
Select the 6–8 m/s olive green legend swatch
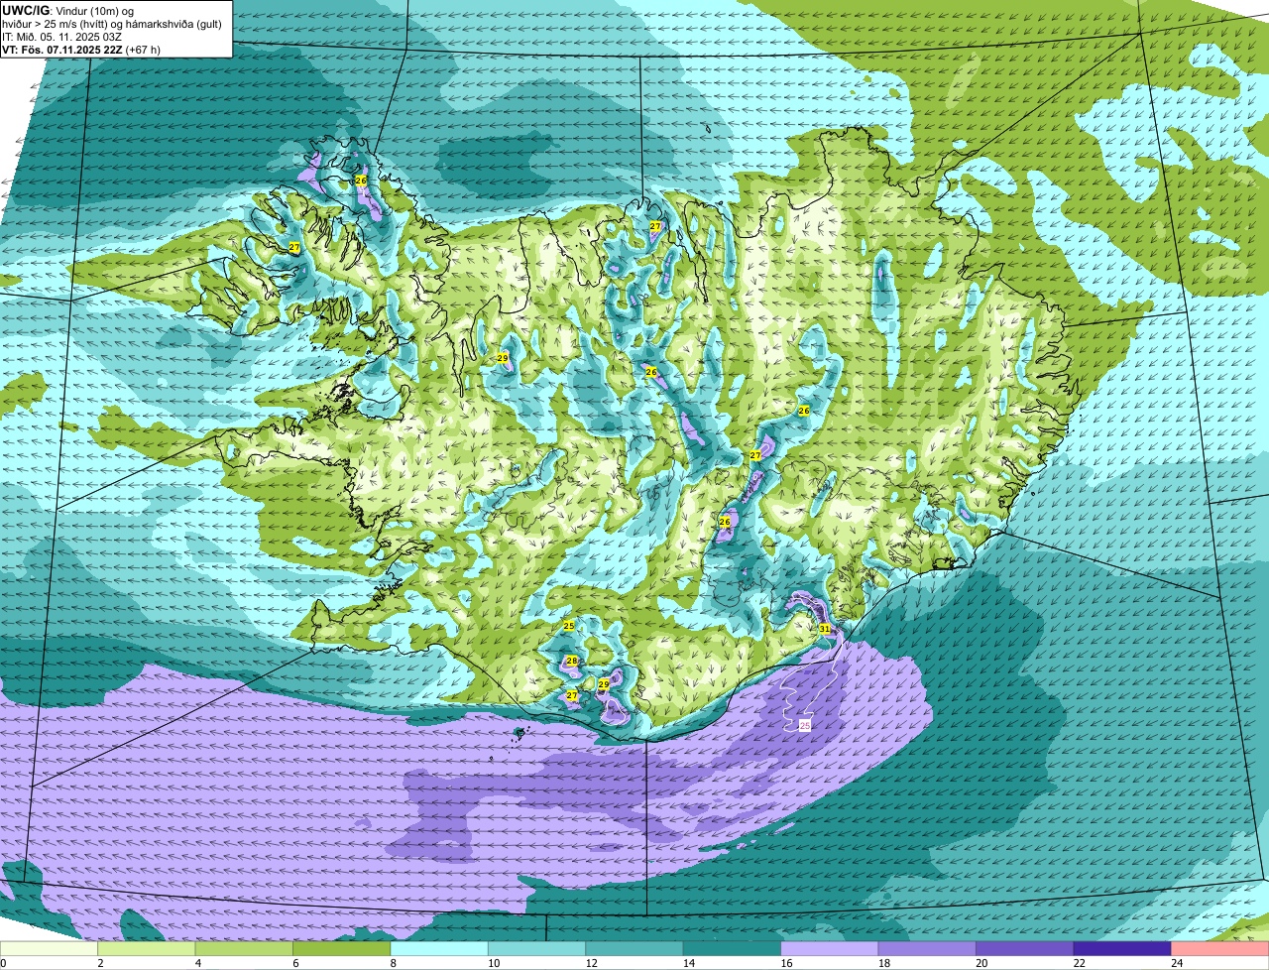pos(342,948)
